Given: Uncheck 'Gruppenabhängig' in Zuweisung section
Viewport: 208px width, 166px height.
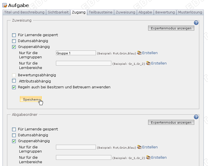Looking at the screenshot, I should 14,47.
